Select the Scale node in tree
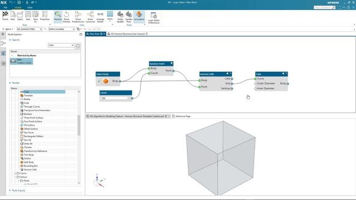This screenshot has height=200, width=356. click(26, 103)
